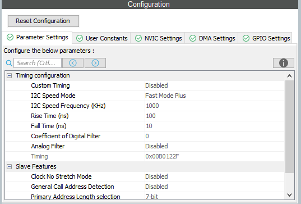
Task: Open the Analog Filter Disabled dropdown
Action: coord(156,146)
